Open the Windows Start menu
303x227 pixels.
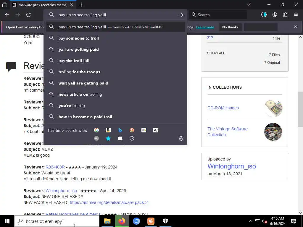click(7, 221)
